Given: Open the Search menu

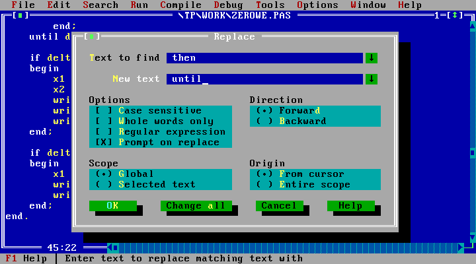Looking at the screenshot, I should 100,5.
